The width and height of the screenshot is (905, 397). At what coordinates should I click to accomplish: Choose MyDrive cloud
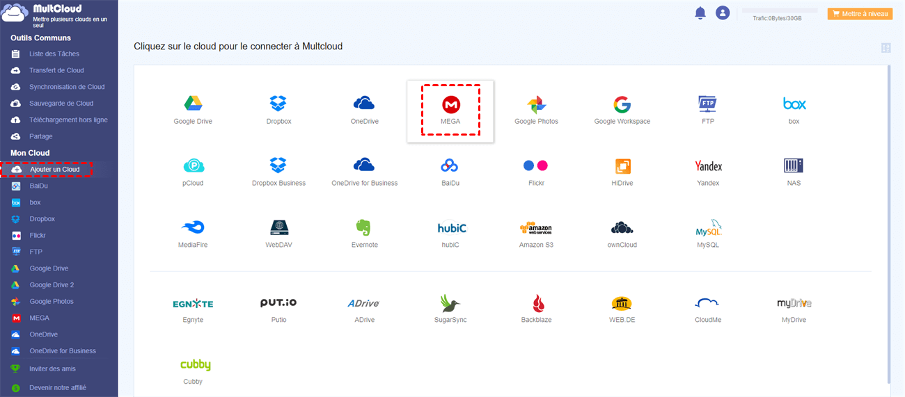tap(794, 303)
